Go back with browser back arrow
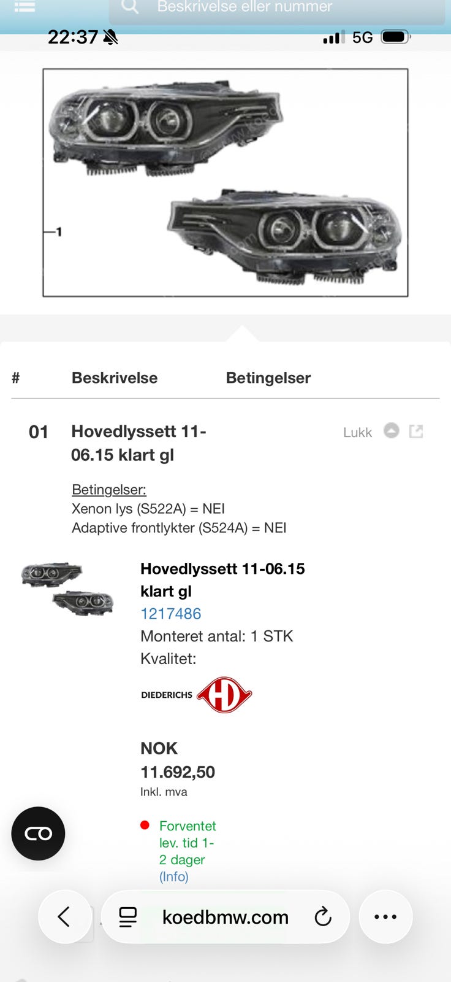Screen dimensions: 451x982 click(x=64, y=917)
